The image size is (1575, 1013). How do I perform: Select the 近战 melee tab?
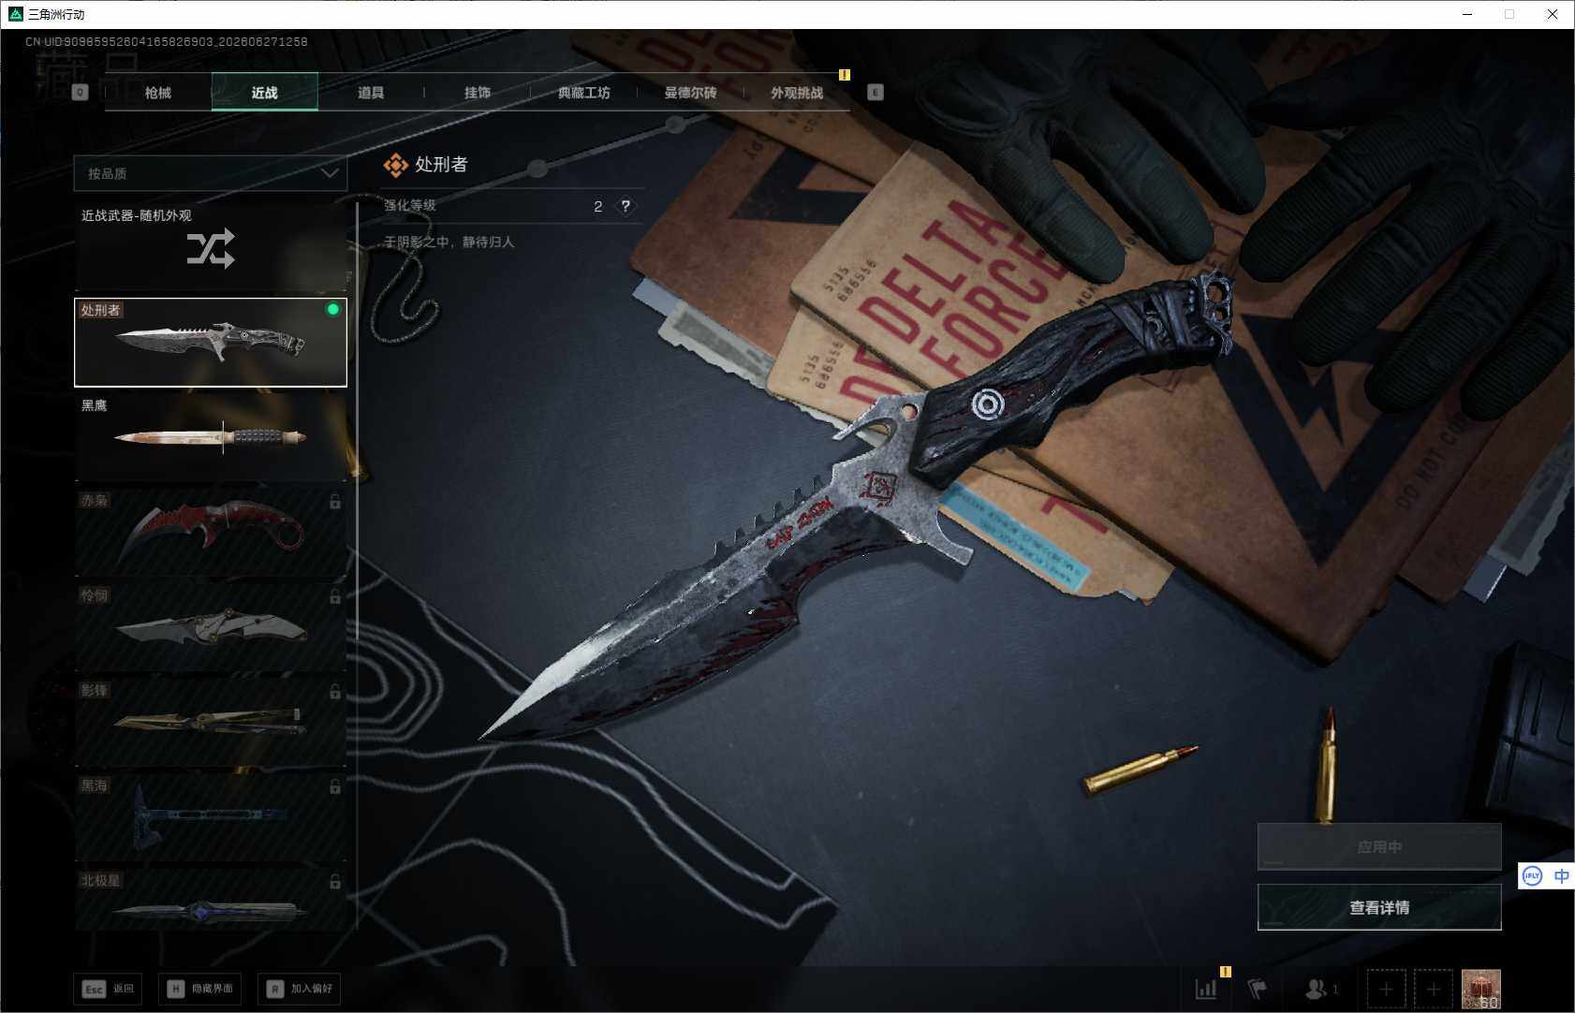click(265, 93)
